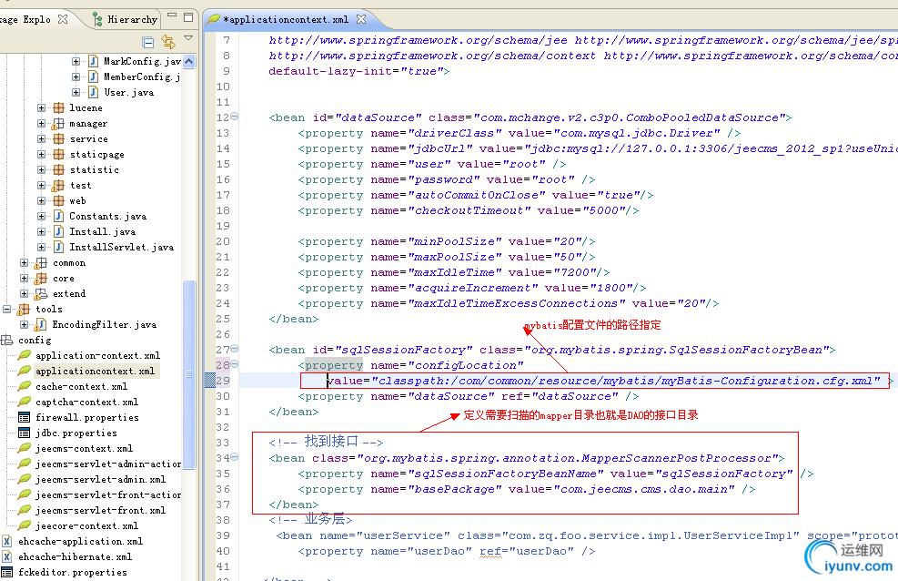Maximize the Package Explorer panel

click(187, 17)
